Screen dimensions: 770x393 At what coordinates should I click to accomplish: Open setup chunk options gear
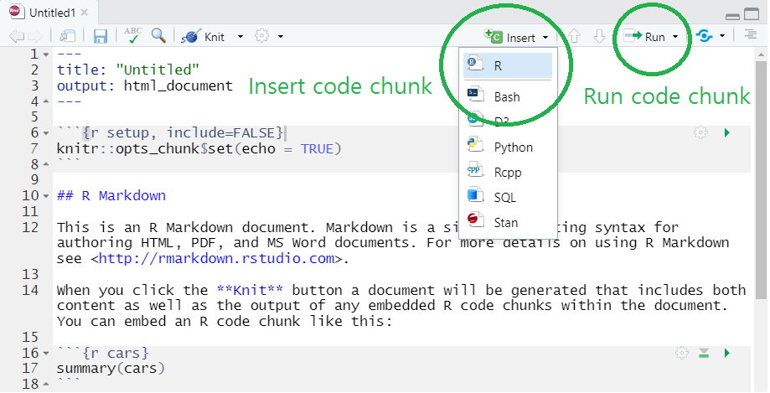tap(701, 132)
